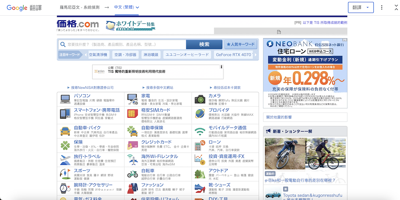Click the 自動車保険 clover car icon

(x=132, y=131)
